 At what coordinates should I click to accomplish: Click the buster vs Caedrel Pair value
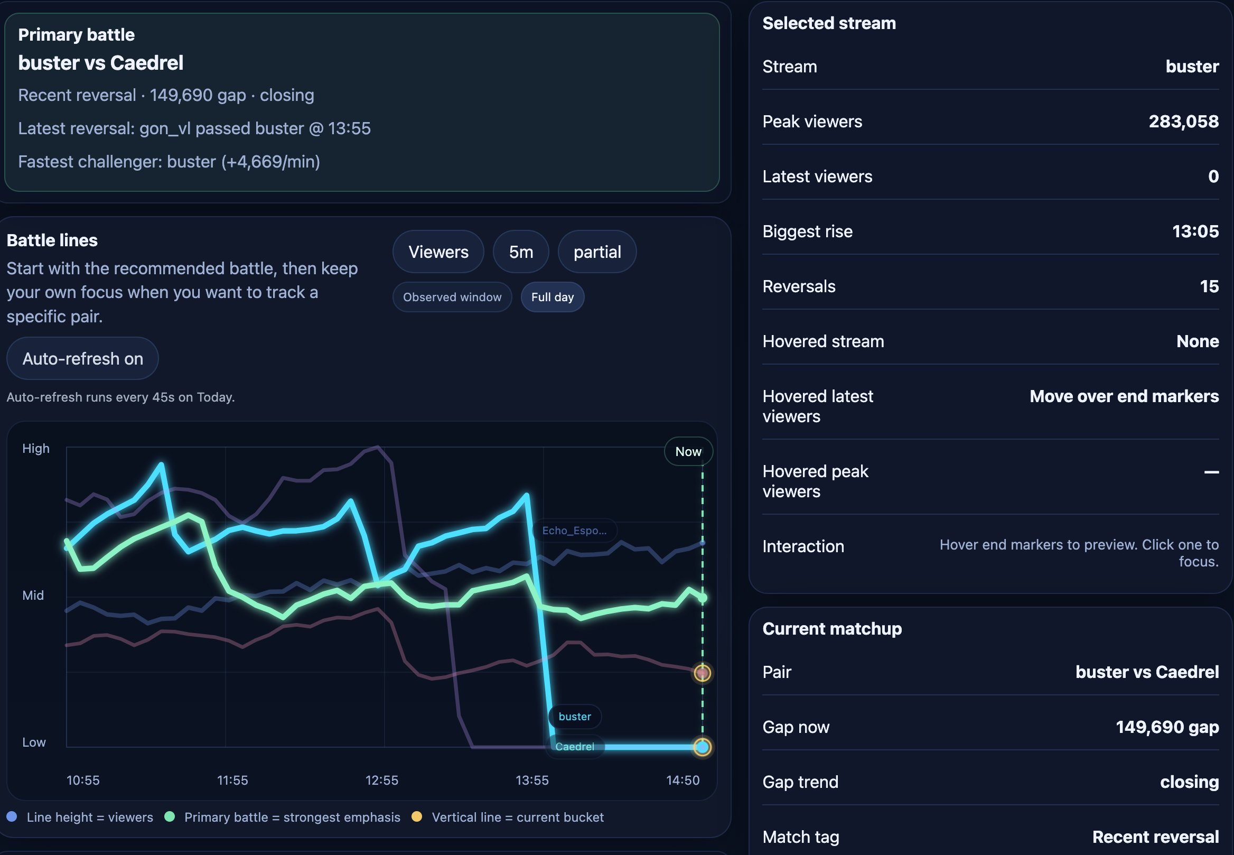coord(1147,672)
